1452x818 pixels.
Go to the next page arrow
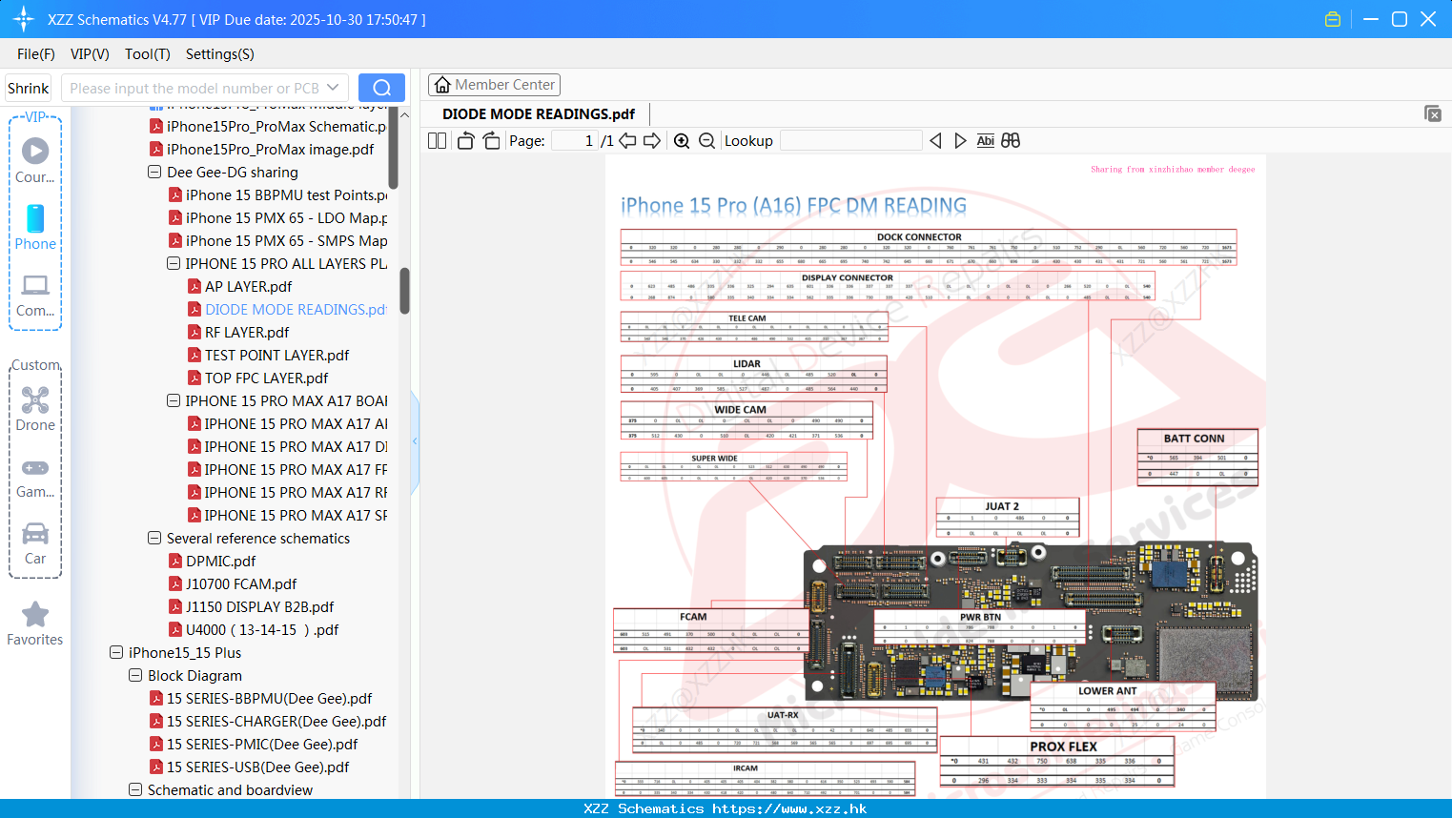652,141
